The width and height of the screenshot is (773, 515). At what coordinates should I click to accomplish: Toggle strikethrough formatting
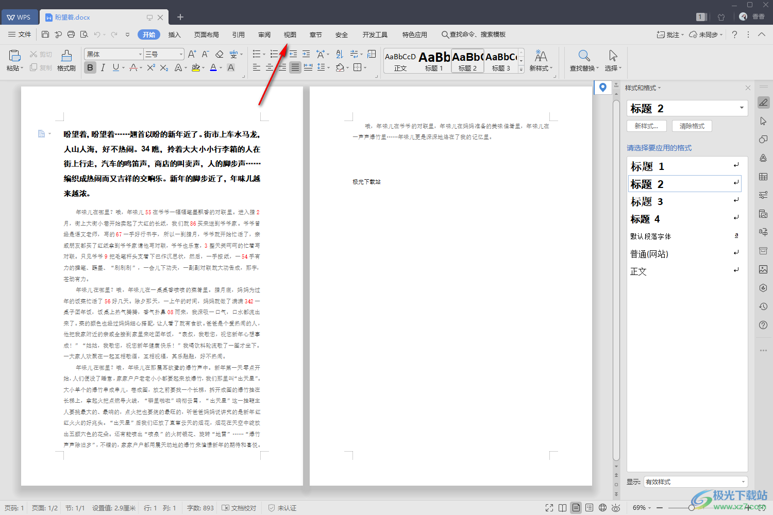click(x=133, y=67)
